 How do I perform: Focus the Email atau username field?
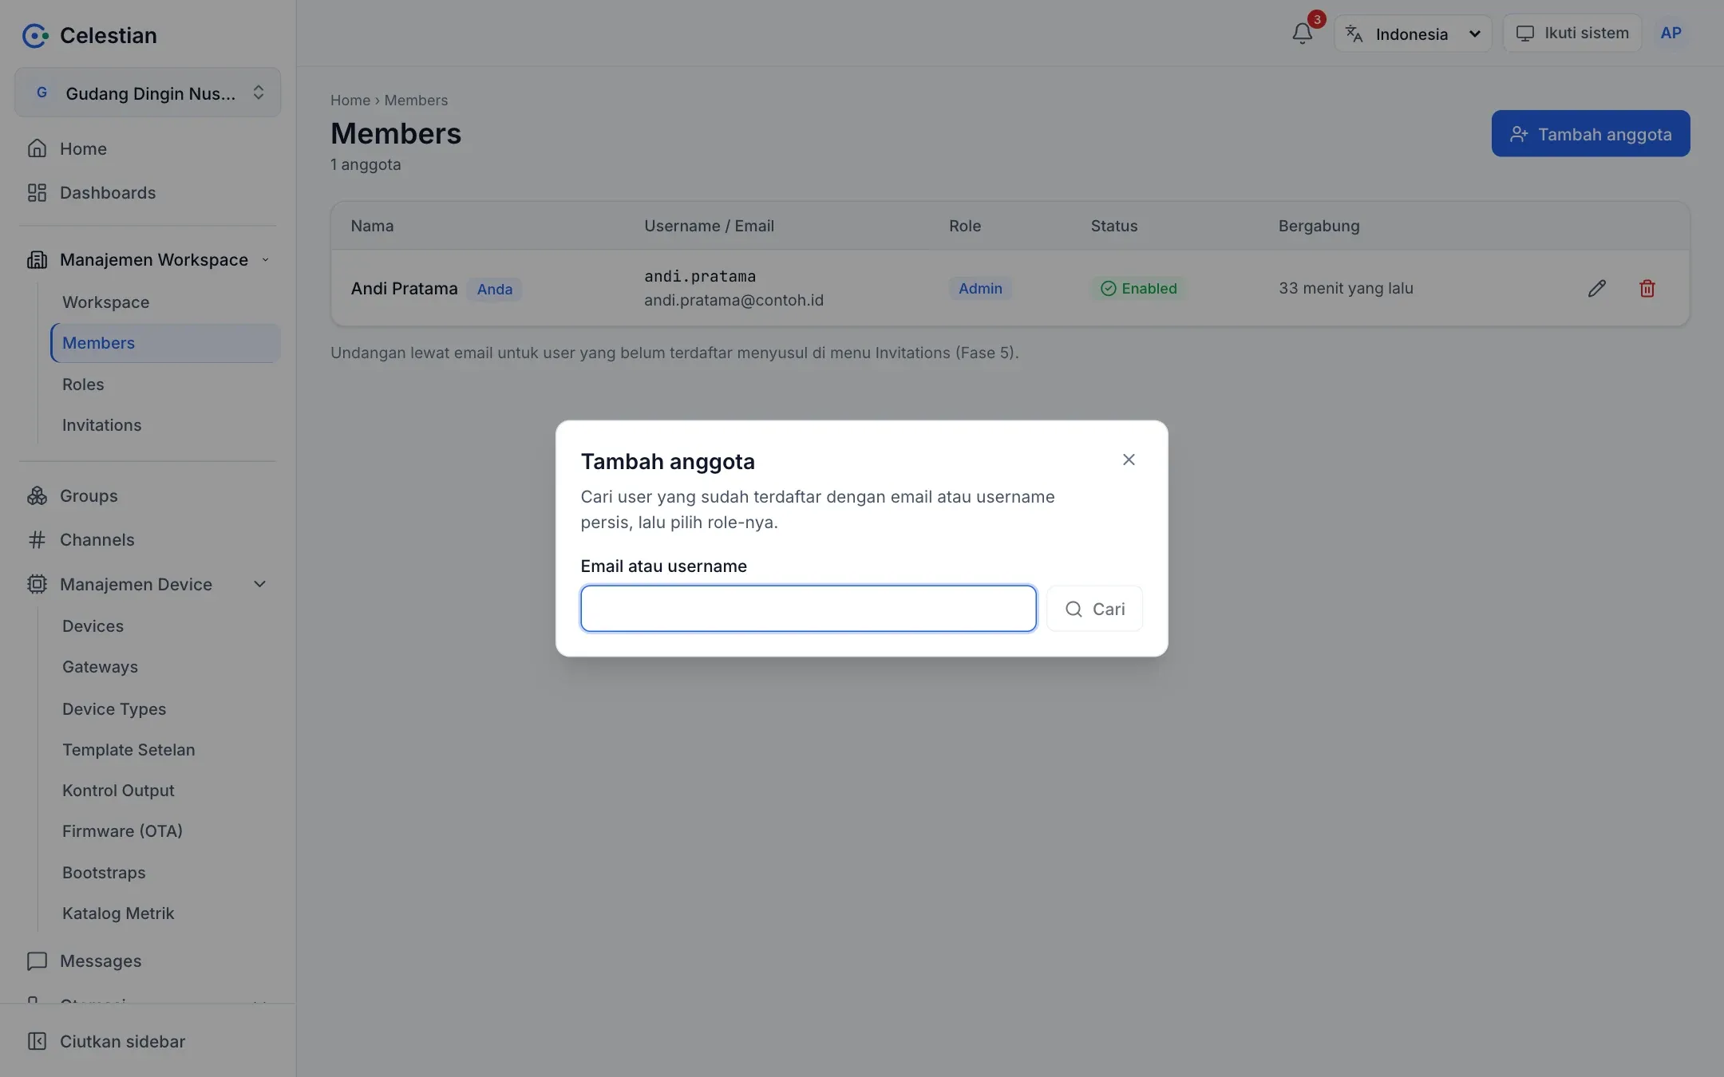click(809, 609)
